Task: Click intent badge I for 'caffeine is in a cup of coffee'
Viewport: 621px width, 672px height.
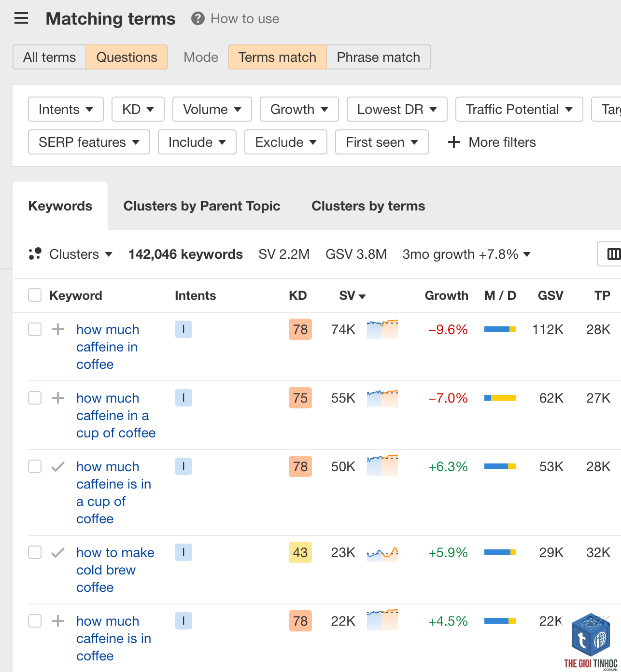Action: pyautogui.click(x=183, y=466)
